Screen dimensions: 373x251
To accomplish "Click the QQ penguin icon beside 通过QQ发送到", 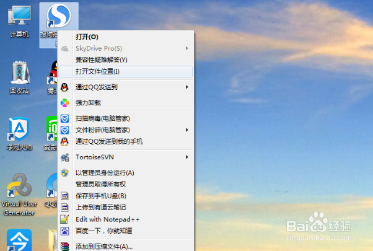I will 64,87.
